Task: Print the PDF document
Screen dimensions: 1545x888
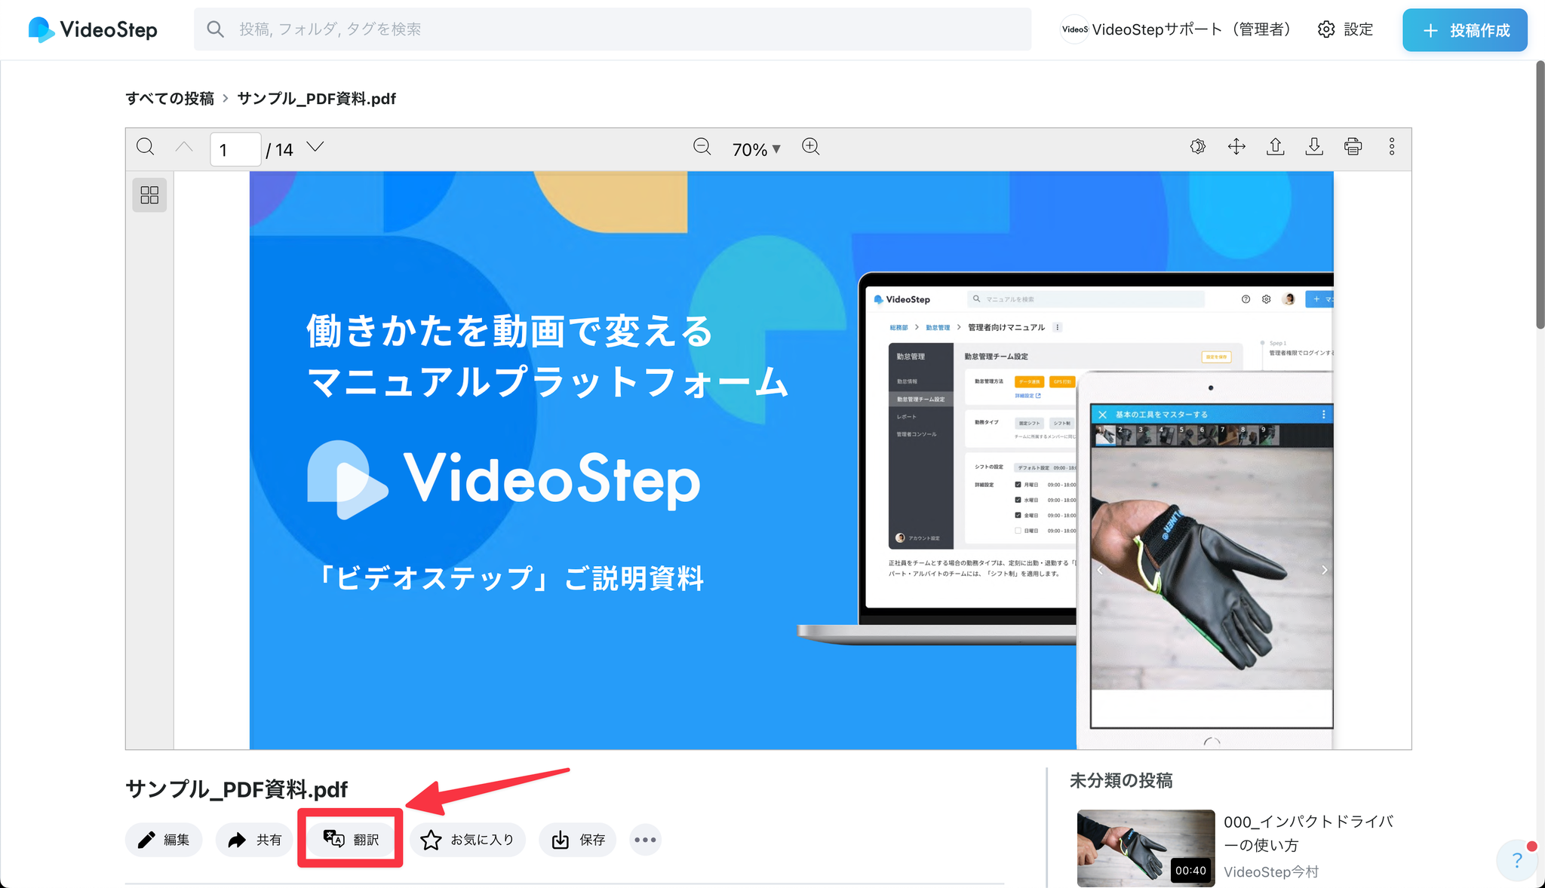Action: [1353, 147]
